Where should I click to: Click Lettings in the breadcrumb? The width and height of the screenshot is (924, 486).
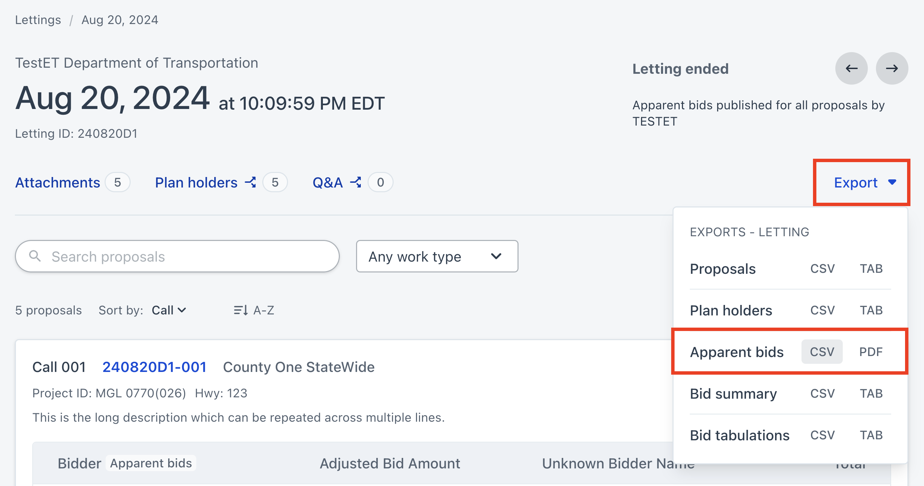(x=38, y=20)
